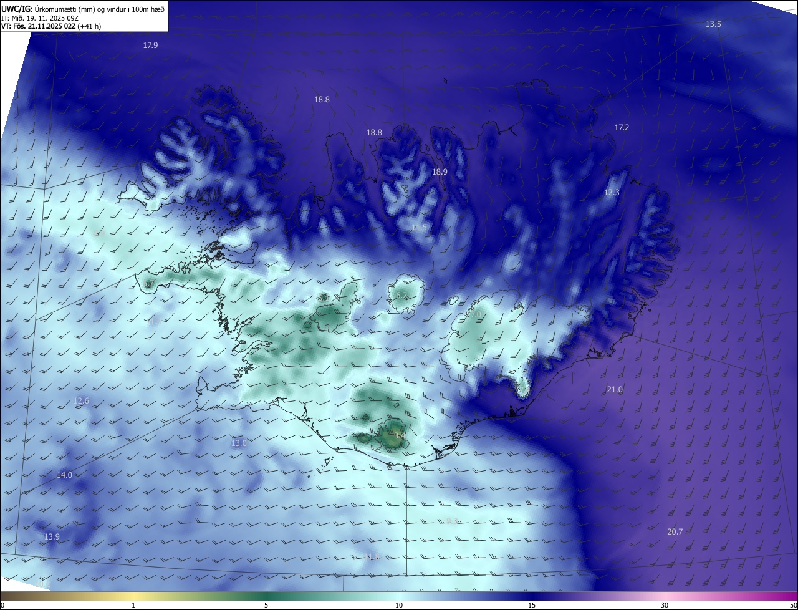Click the 11.5 value label on the map
Viewport: 798px width, 610px height.
(x=420, y=228)
